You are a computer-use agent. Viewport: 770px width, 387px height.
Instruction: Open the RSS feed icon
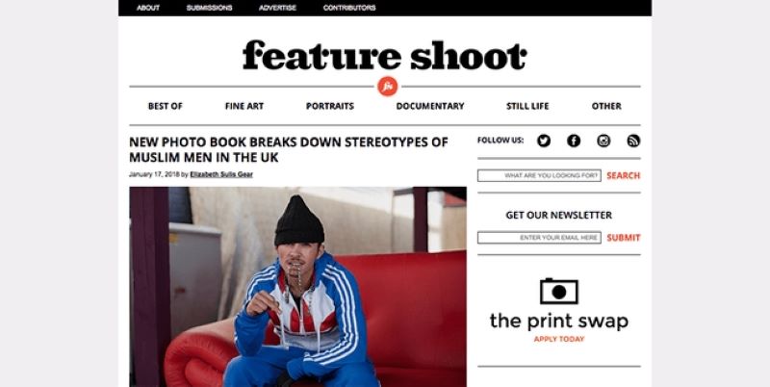pos(633,141)
